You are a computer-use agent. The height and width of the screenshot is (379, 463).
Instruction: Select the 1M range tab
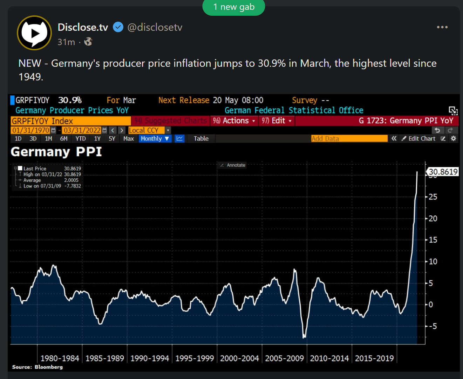pyautogui.click(x=48, y=138)
